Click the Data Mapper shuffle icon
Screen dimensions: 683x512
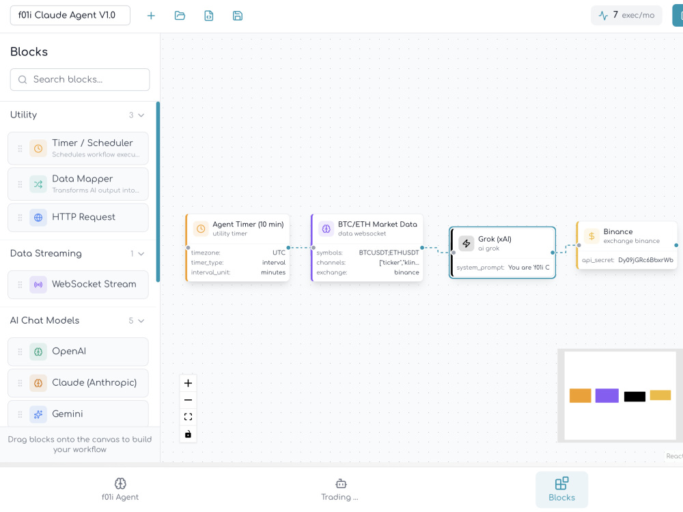[38, 184]
